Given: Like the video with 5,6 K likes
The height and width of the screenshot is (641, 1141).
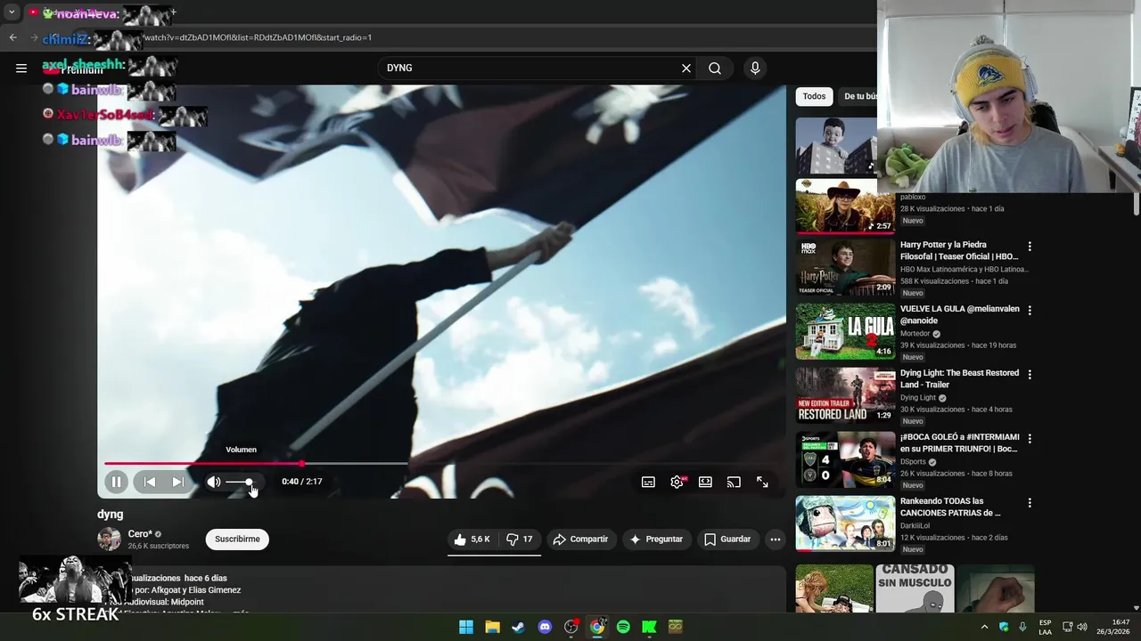Looking at the screenshot, I should 472,539.
